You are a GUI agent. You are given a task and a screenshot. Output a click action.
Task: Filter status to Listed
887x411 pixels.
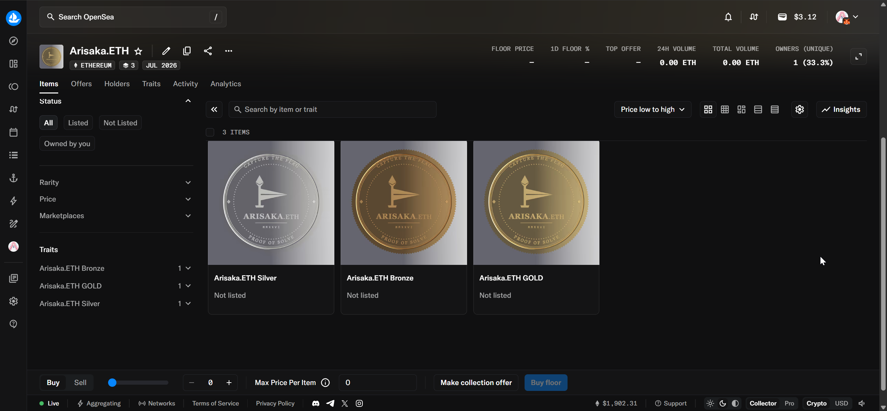pyautogui.click(x=78, y=123)
